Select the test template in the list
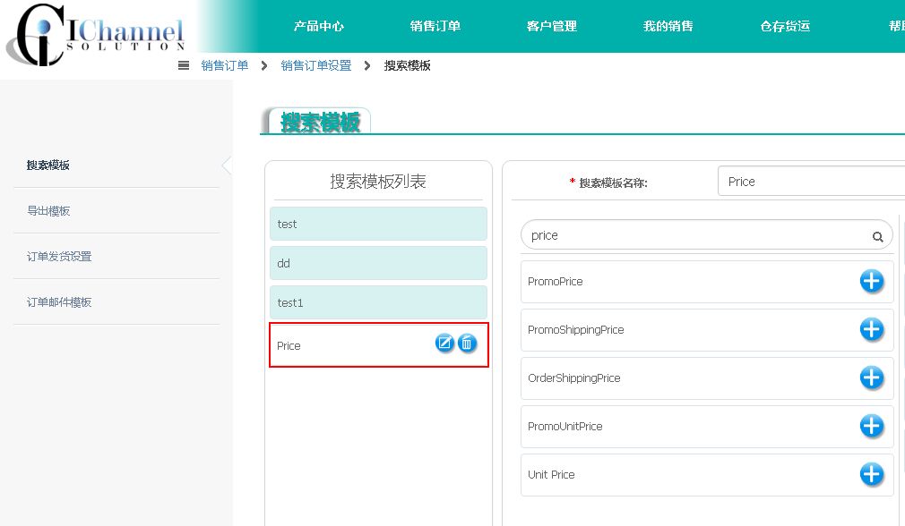This screenshot has width=905, height=526. pos(378,224)
